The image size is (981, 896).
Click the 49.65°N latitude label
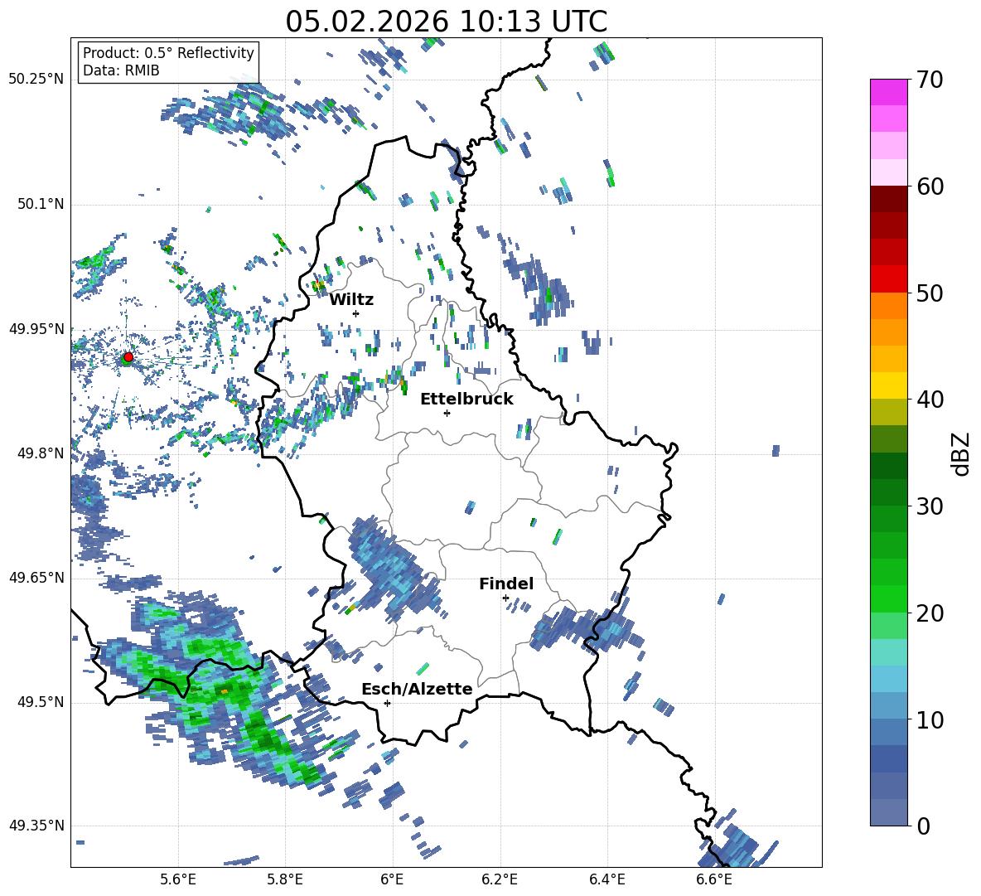[x=36, y=578]
